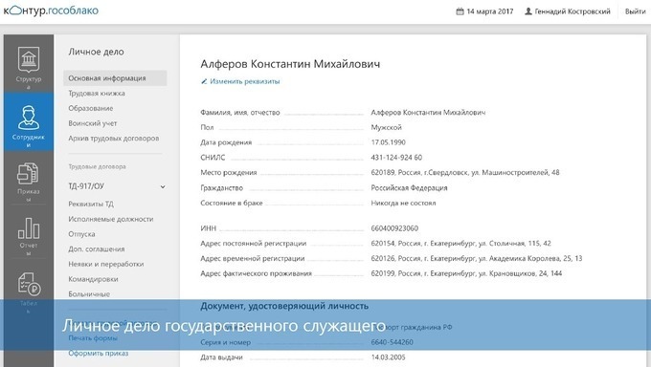651x367 pixels.
Task: Select Основная информация menu item
Action: [x=115, y=78]
